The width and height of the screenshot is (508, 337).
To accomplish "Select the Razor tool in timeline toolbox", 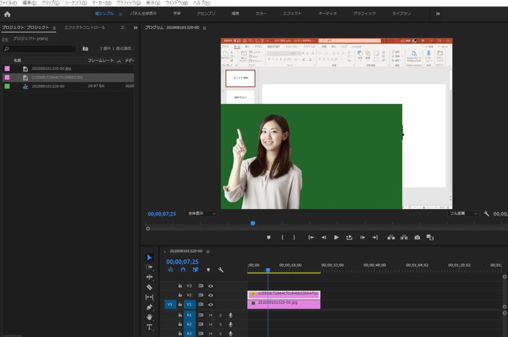I will (x=149, y=287).
